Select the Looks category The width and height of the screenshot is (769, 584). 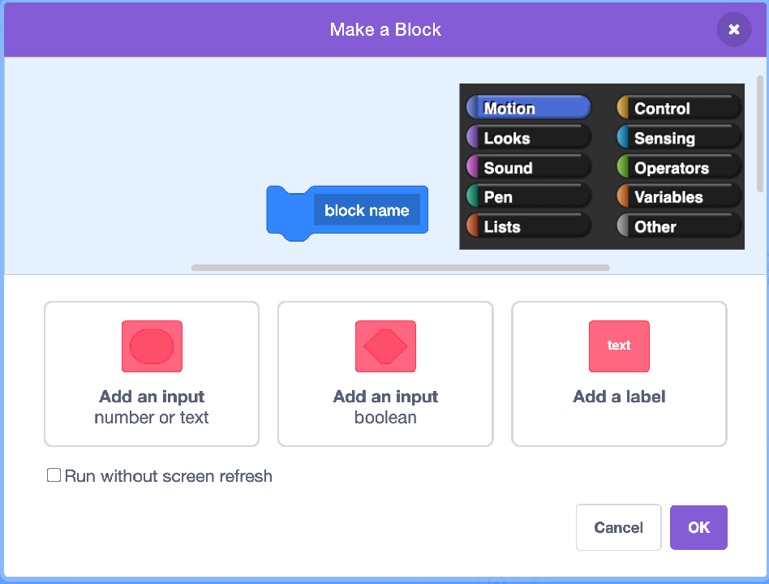pyautogui.click(x=527, y=137)
